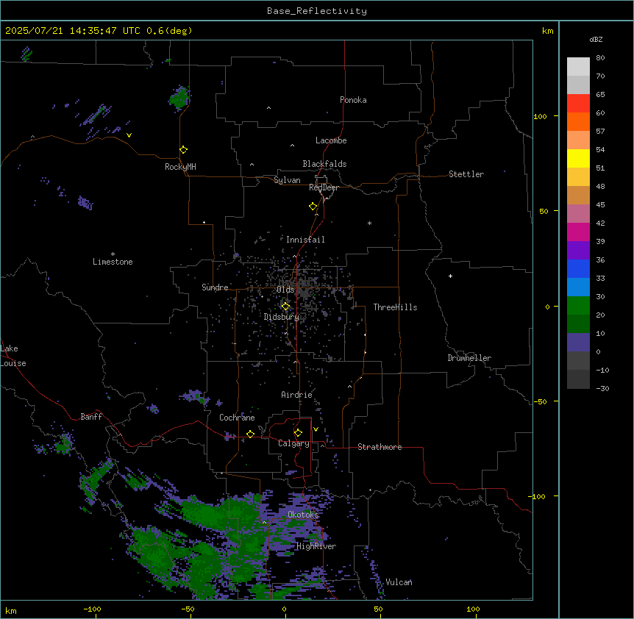634x619 pixels.
Task: Click the yellow 51-54 dBZ legend swatch
Action: pyautogui.click(x=578, y=158)
